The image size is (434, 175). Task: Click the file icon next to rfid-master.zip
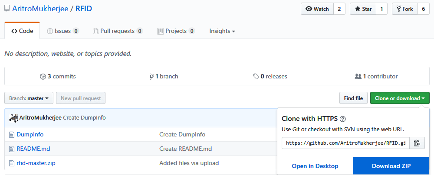[11, 163]
